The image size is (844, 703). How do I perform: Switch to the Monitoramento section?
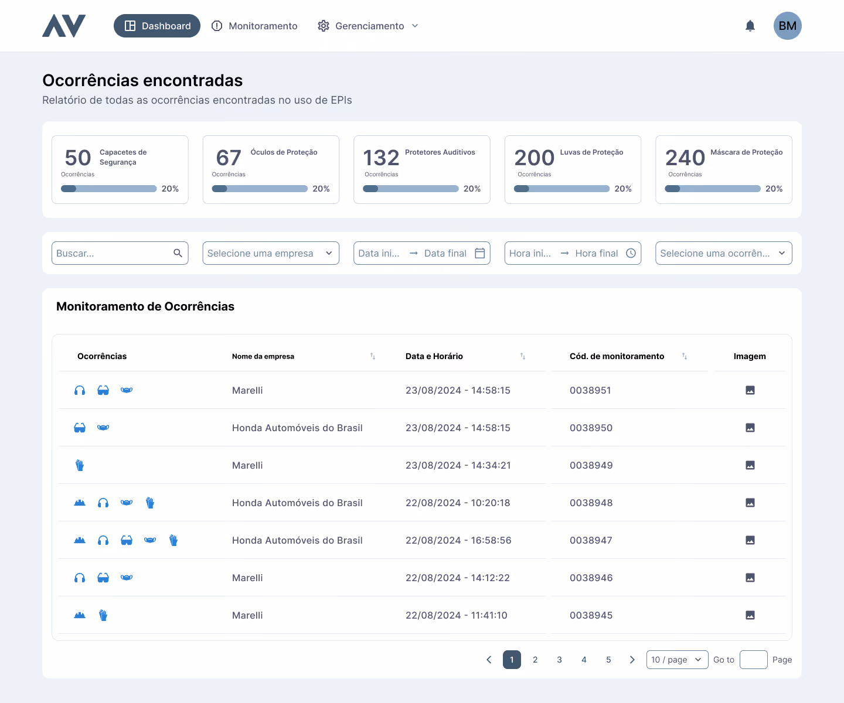[x=254, y=26]
